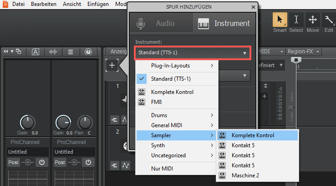Viewport: 336px width, 186px height.
Task: Click the inspector text 'A' icon
Action: [36, 52]
